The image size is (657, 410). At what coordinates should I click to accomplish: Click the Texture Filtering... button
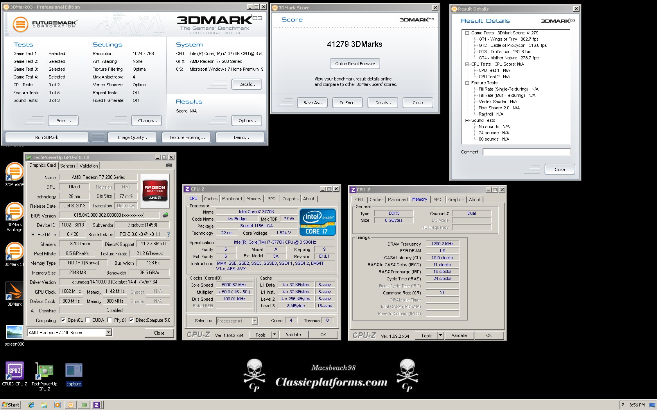coord(187,137)
